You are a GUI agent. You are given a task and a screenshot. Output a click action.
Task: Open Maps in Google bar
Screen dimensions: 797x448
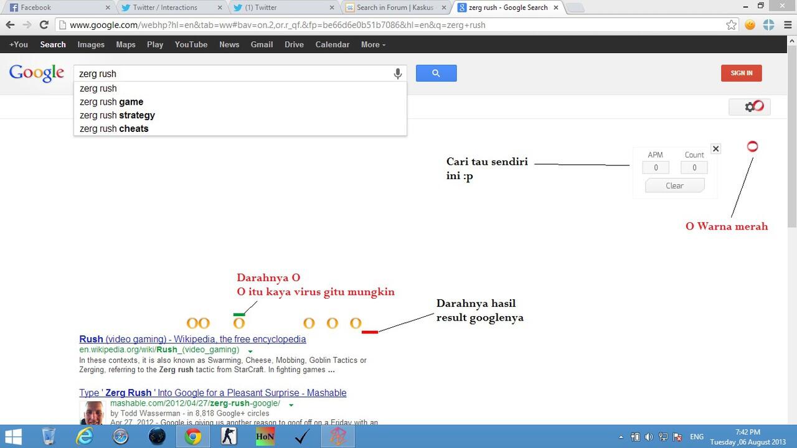coord(126,44)
